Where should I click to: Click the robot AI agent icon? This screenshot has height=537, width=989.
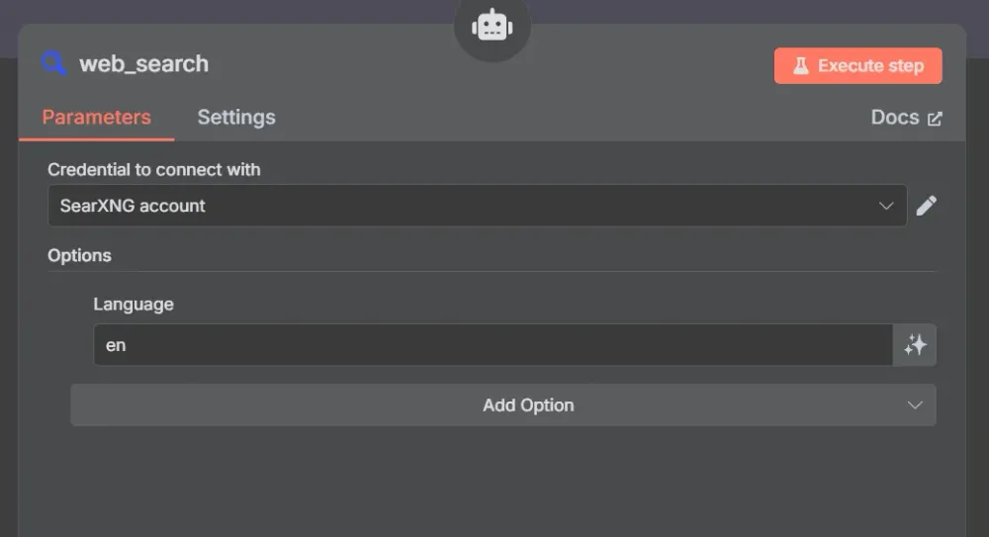492,27
